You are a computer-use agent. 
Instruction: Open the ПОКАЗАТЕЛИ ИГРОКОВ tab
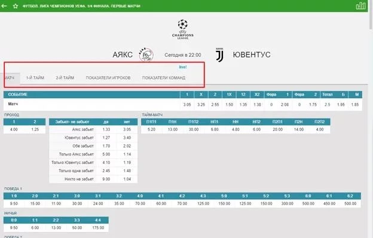point(108,78)
